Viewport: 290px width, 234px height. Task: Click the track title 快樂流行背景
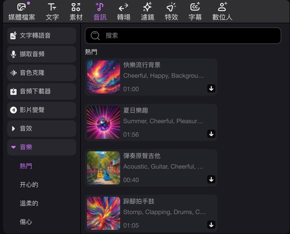pyautogui.click(x=142, y=65)
